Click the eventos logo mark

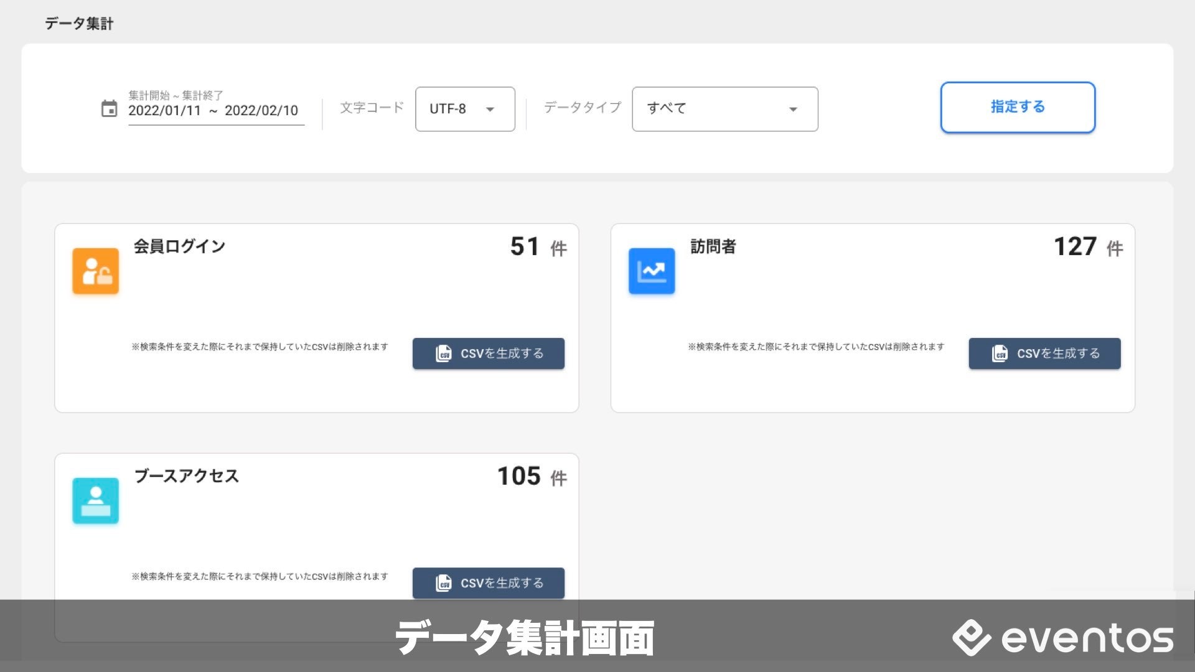pos(971,638)
